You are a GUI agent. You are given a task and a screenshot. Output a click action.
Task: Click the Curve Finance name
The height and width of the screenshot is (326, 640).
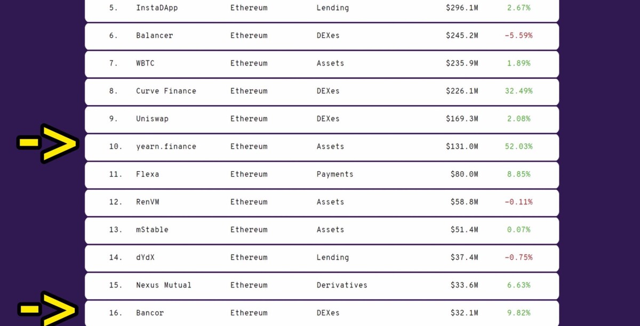(166, 91)
